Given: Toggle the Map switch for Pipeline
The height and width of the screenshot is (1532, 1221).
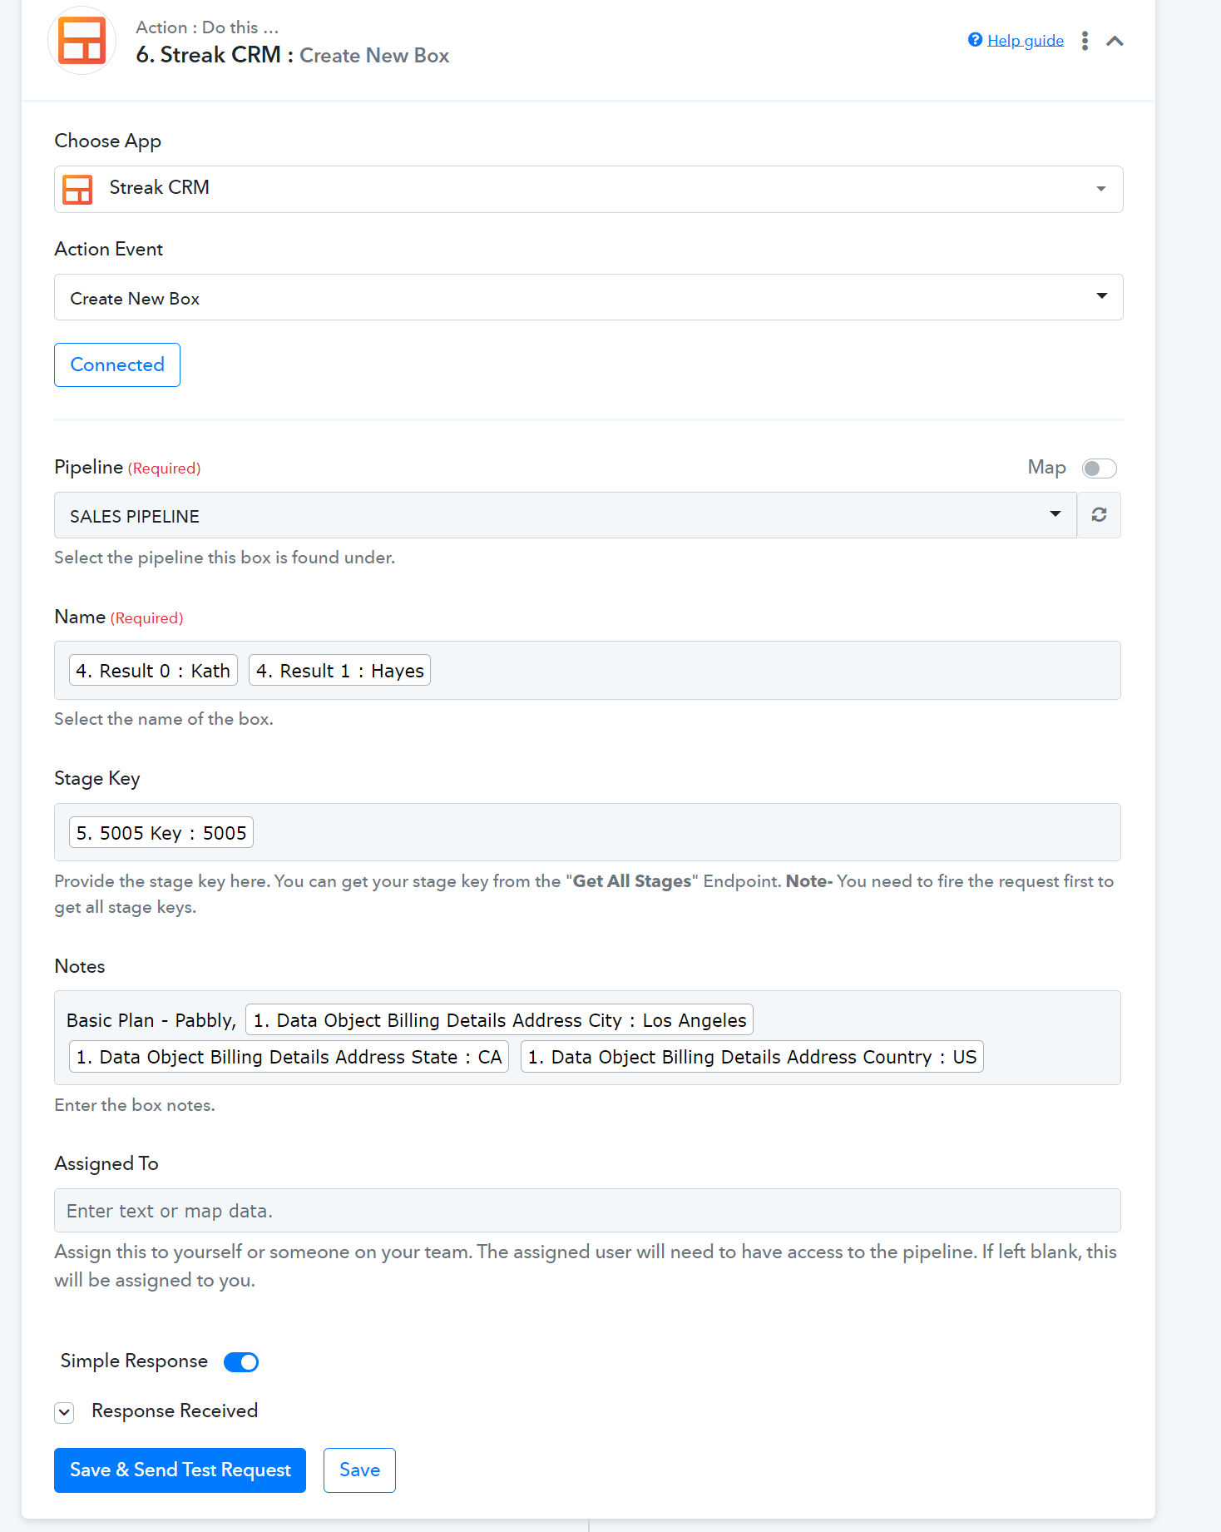Looking at the screenshot, I should [1099, 469].
